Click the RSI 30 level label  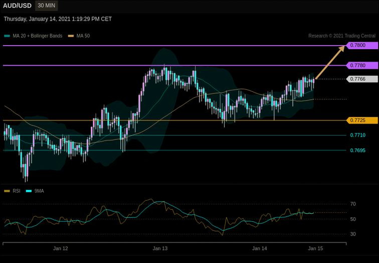(x=353, y=234)
